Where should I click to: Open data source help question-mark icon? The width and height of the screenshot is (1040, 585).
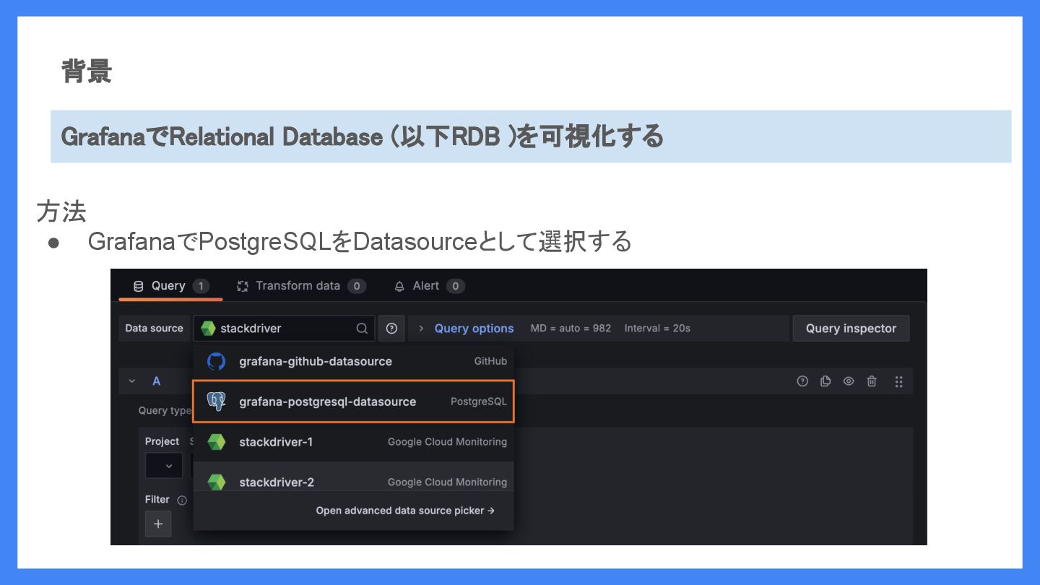click(x=391, y=328)
